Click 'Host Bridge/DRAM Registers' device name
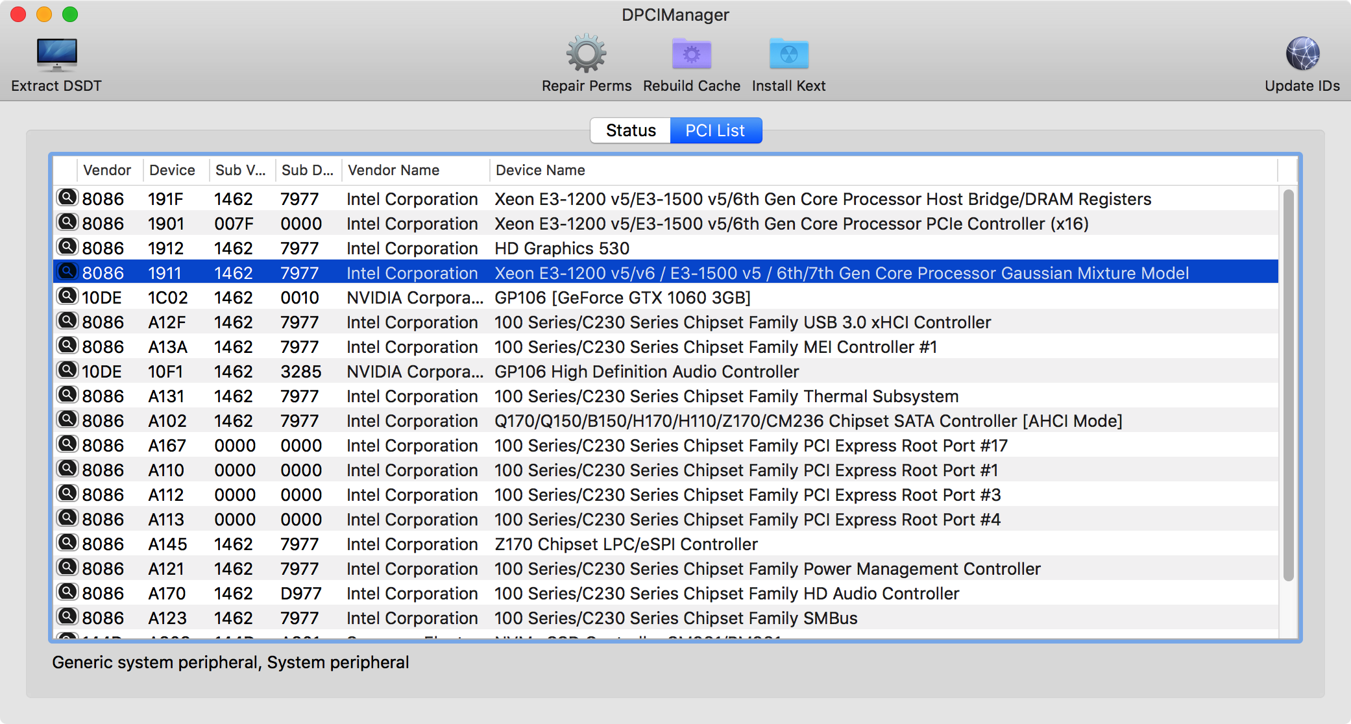This screenshot has width=1351, height=724. (x=1039, y=199)
